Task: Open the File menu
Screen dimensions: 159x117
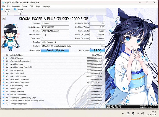Action: pos(3,6)
